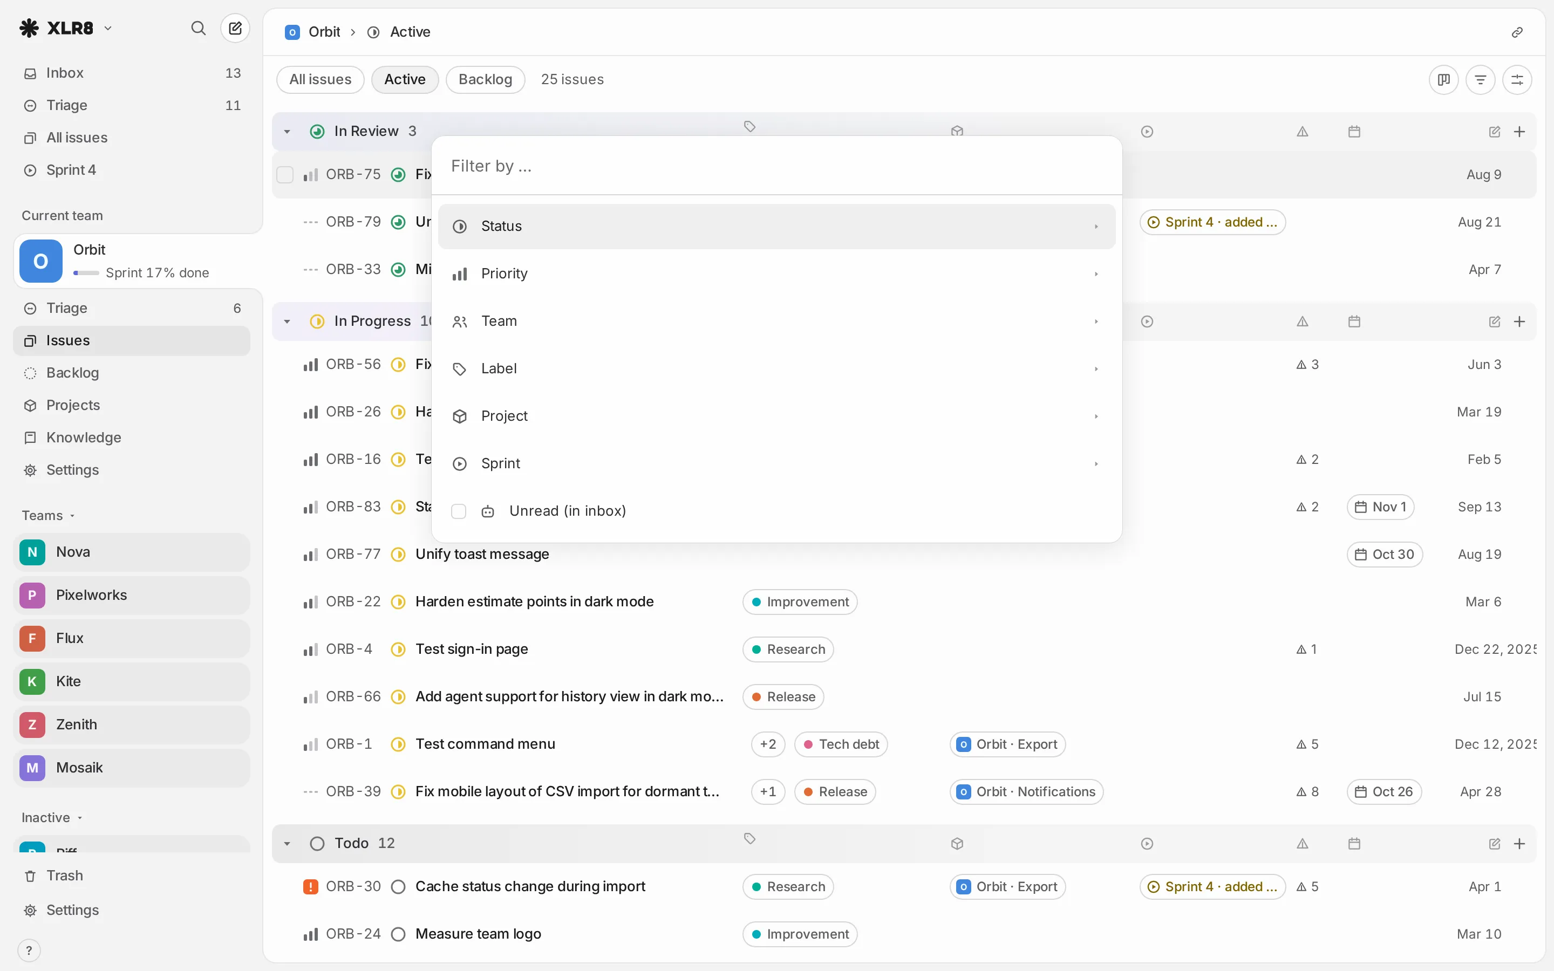Open the search magnifier in sidebar
Image resolution: width=1554 pixels, height=971 pixels.
coord(199,28)
